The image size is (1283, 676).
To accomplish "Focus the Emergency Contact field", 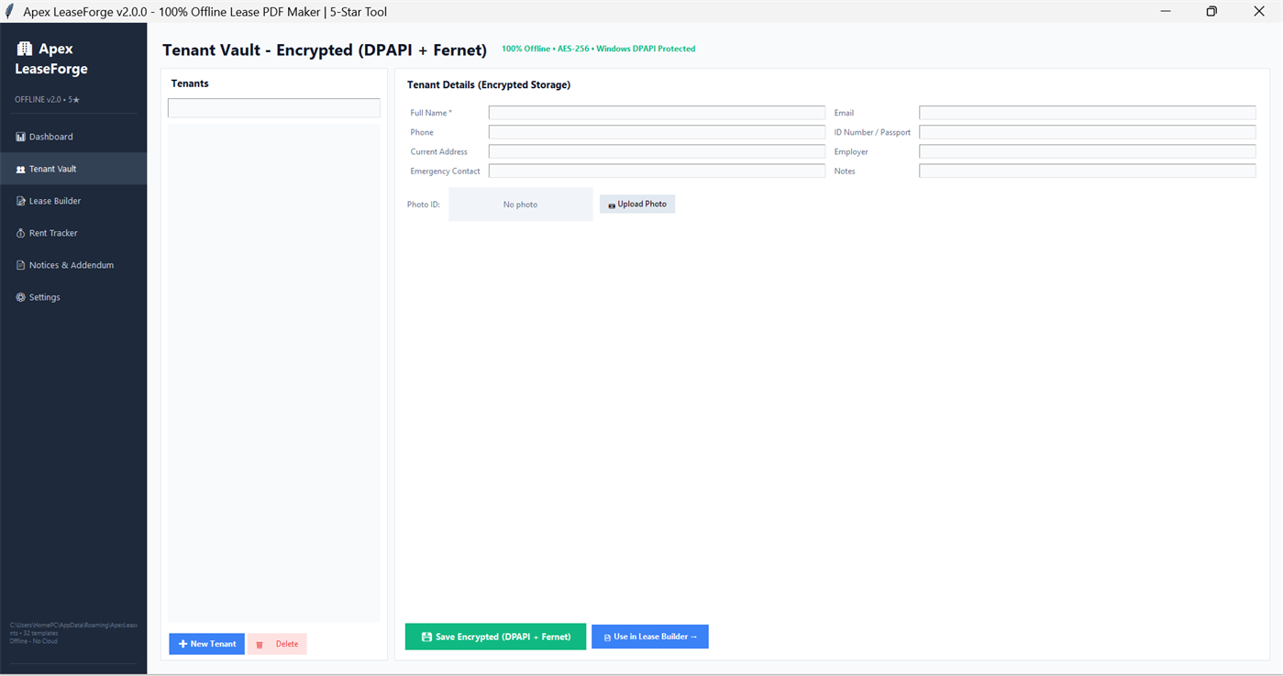I will pos(657,171).
